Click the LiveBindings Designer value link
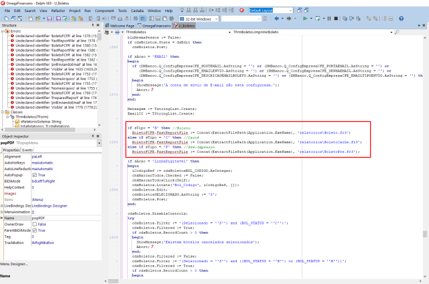 [x=50, y=206]
